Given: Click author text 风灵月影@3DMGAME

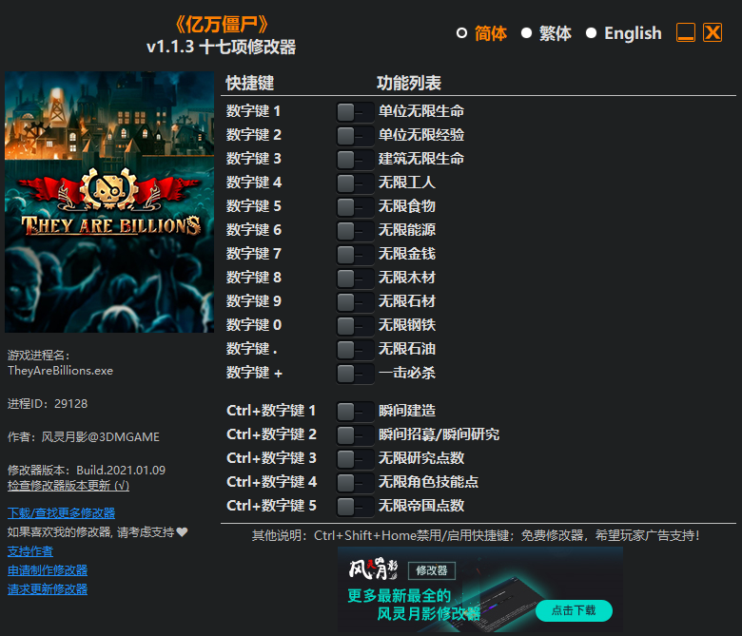Looking at the screenshot, I should tap(100, 437).
